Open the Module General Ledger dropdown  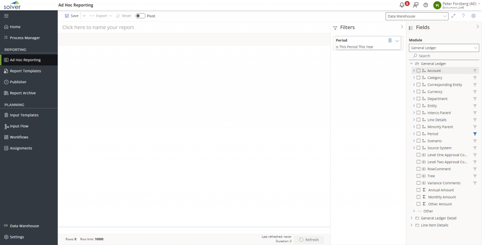[444, 48]
